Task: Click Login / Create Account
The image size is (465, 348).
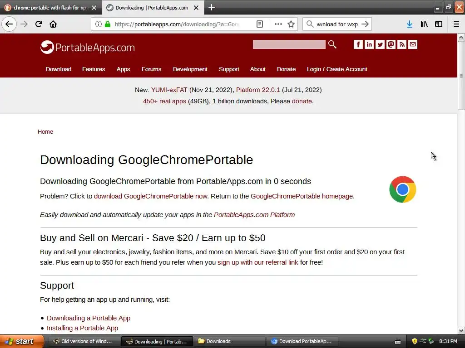Action: (337, 69)
